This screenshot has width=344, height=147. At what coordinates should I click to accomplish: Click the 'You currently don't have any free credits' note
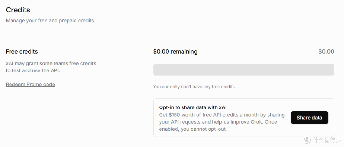pyautogui.click(x=194, y=87)
